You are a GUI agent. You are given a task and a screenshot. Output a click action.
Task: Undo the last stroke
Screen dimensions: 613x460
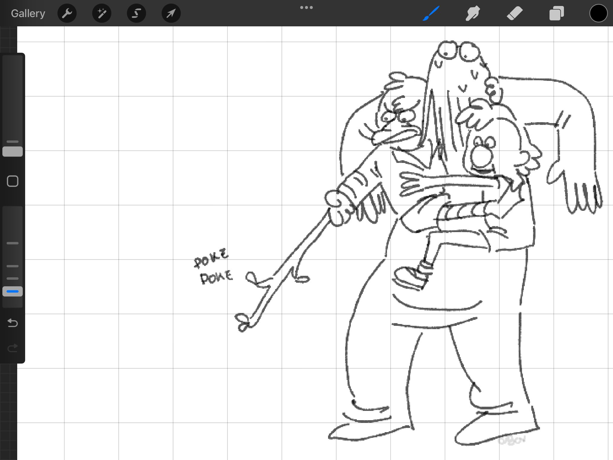coord(13,323)
